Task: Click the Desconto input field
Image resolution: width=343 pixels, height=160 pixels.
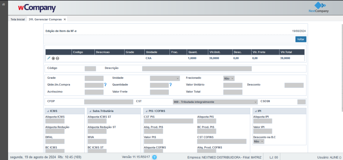Action: coord(294,85)
